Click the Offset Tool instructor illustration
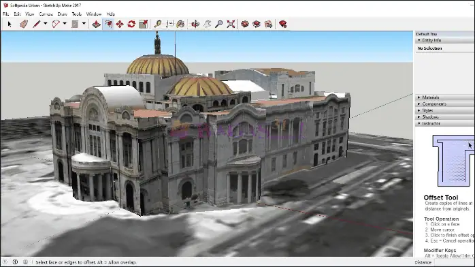The height and width of the screenshot is (267, 475). click(x=453, y=160)
